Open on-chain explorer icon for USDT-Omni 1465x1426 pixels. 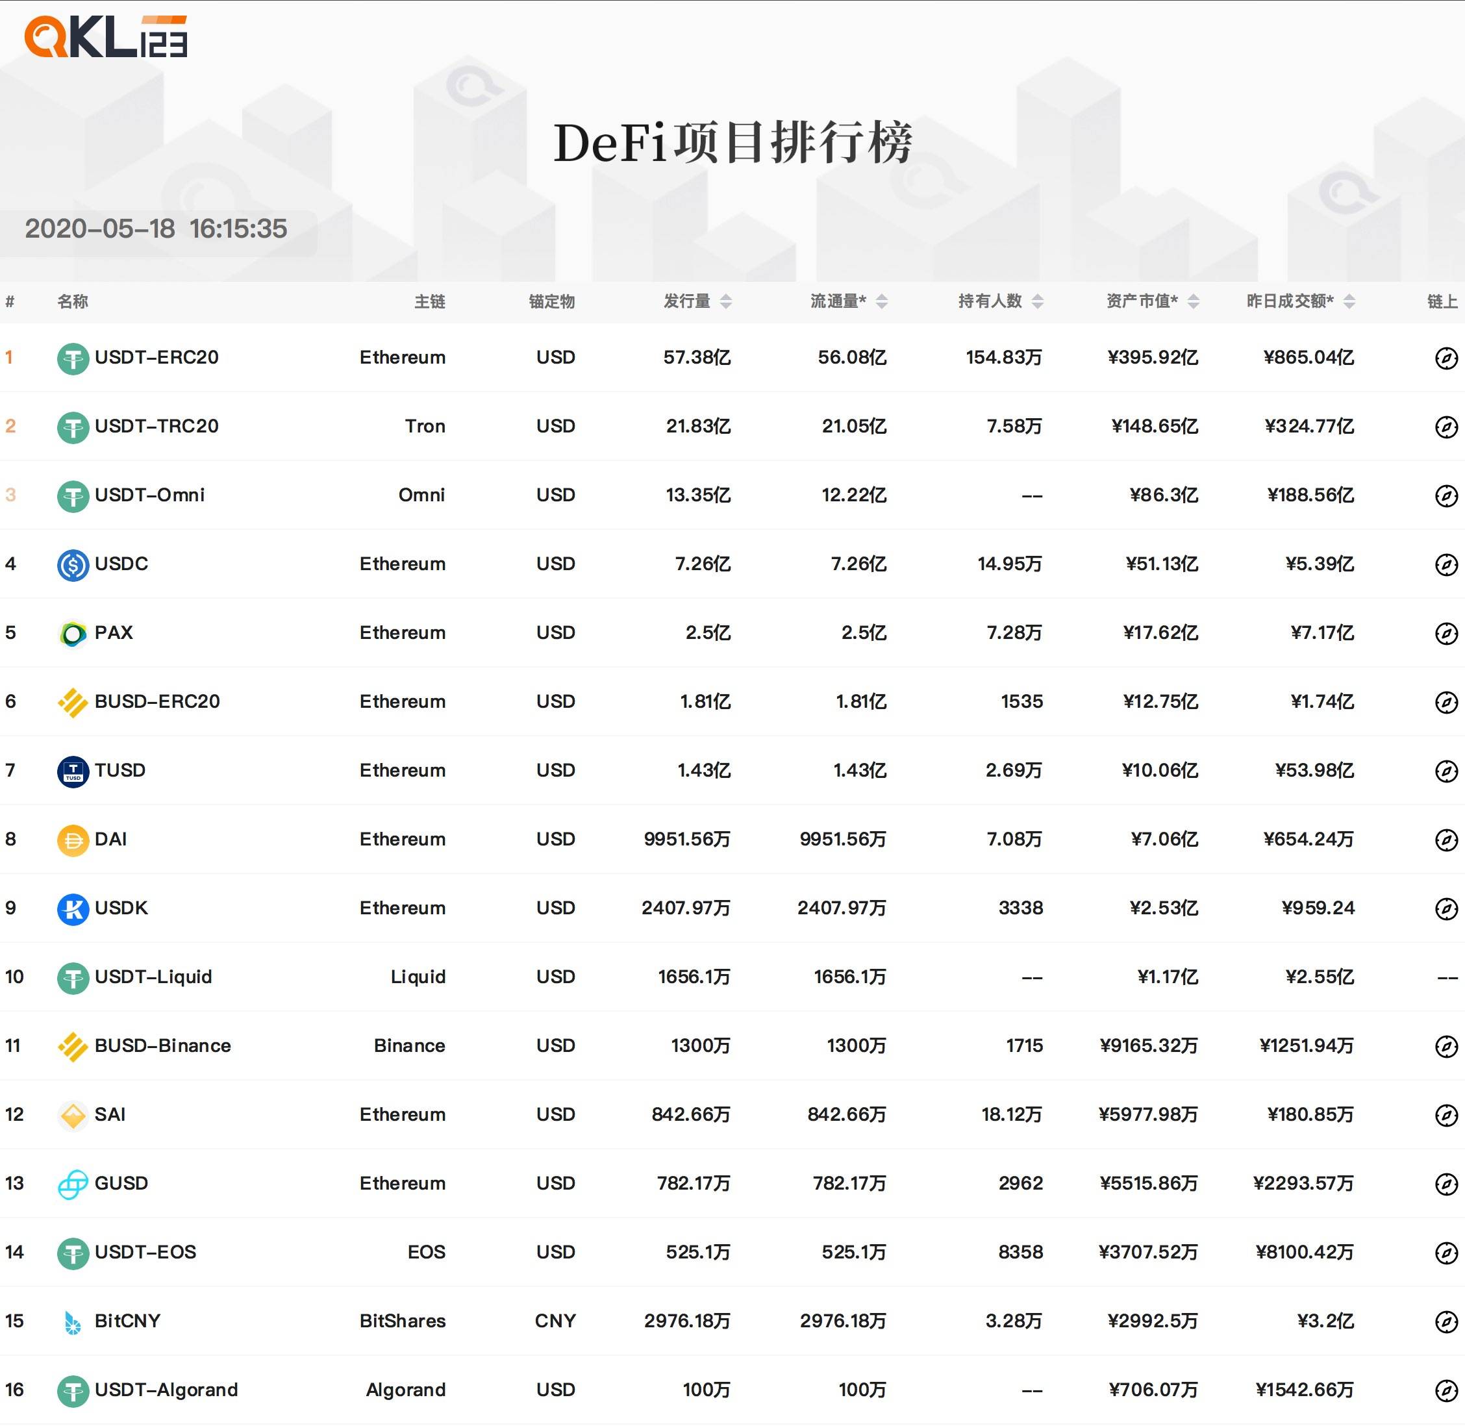pos(1446,496)
